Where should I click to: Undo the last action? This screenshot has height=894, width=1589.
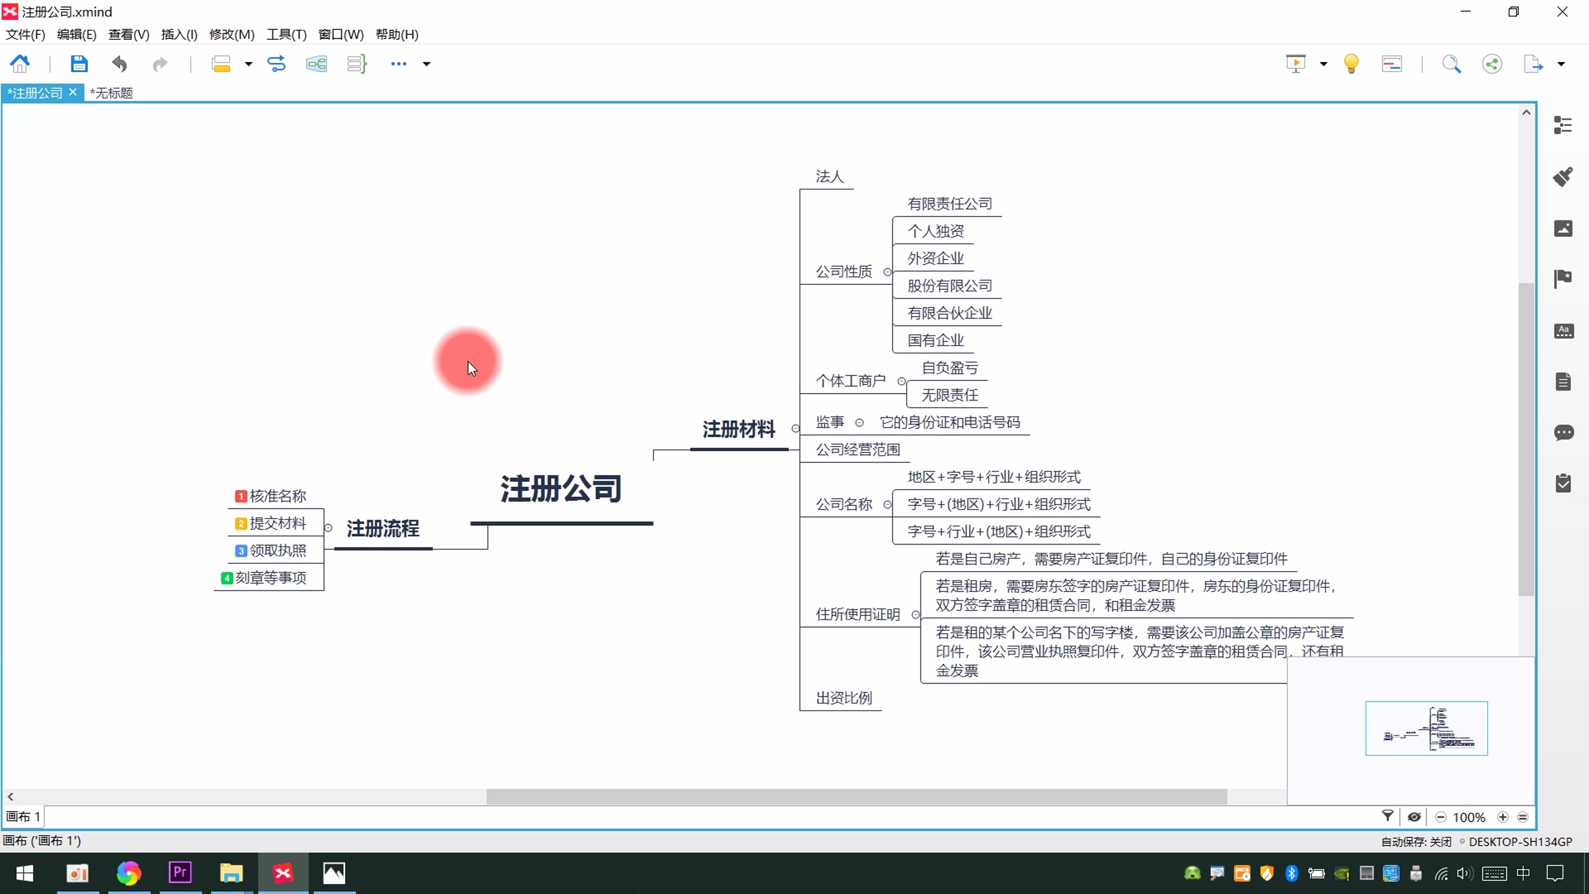119,63
